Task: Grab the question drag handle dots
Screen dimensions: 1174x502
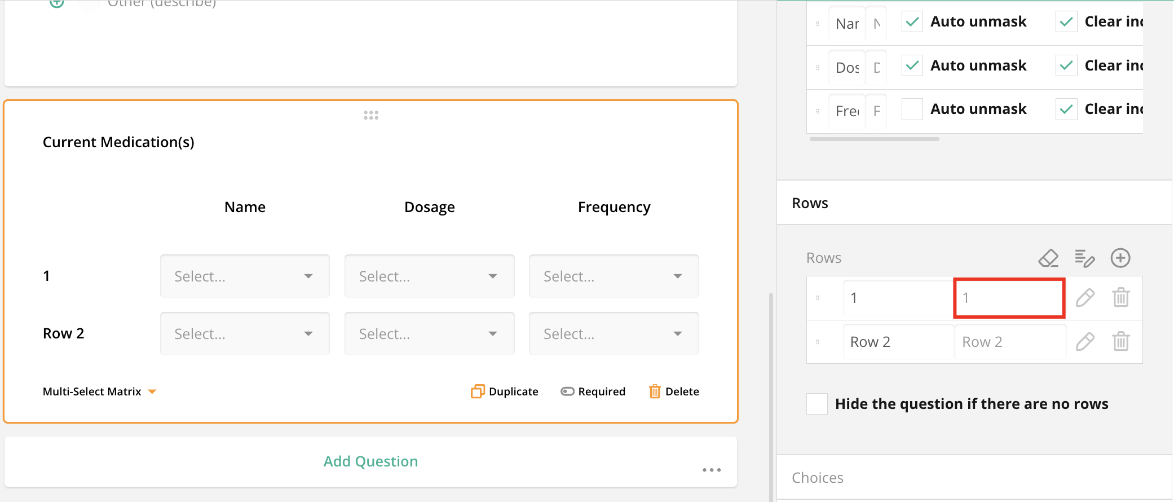Action: point(371,115)
